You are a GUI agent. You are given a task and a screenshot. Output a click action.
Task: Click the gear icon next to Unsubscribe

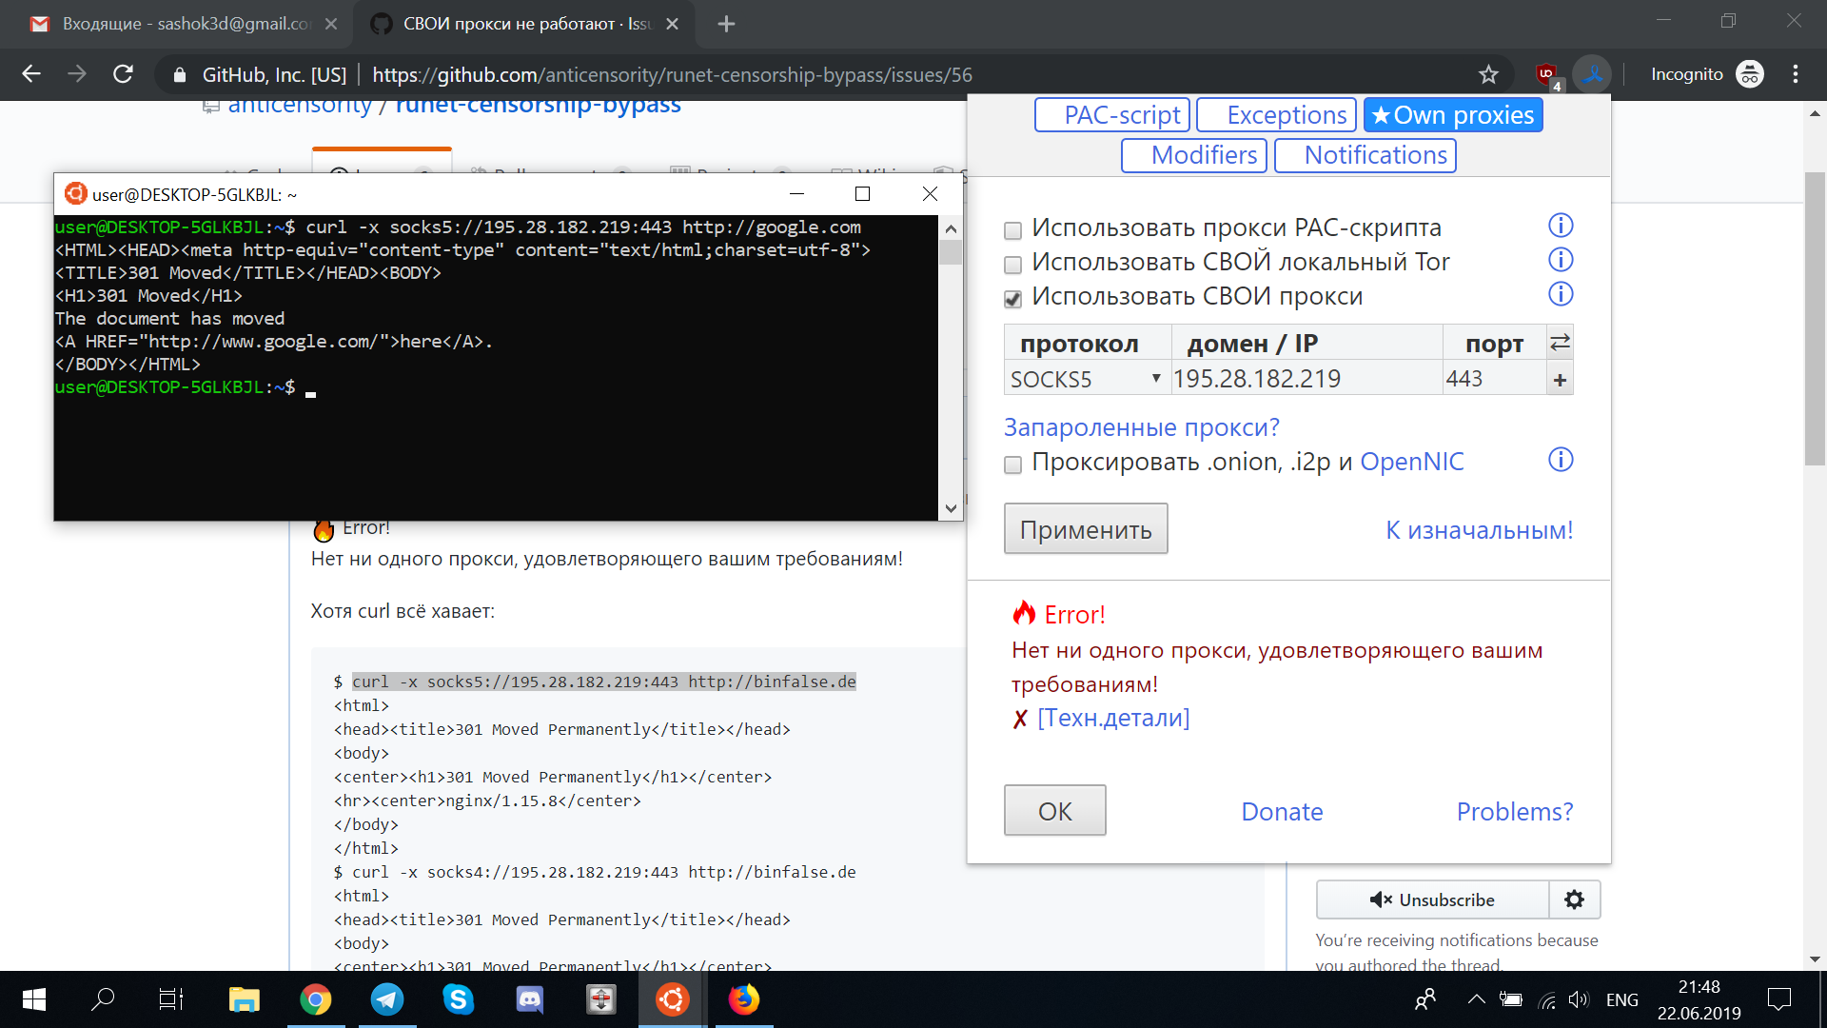[1574, 899]
